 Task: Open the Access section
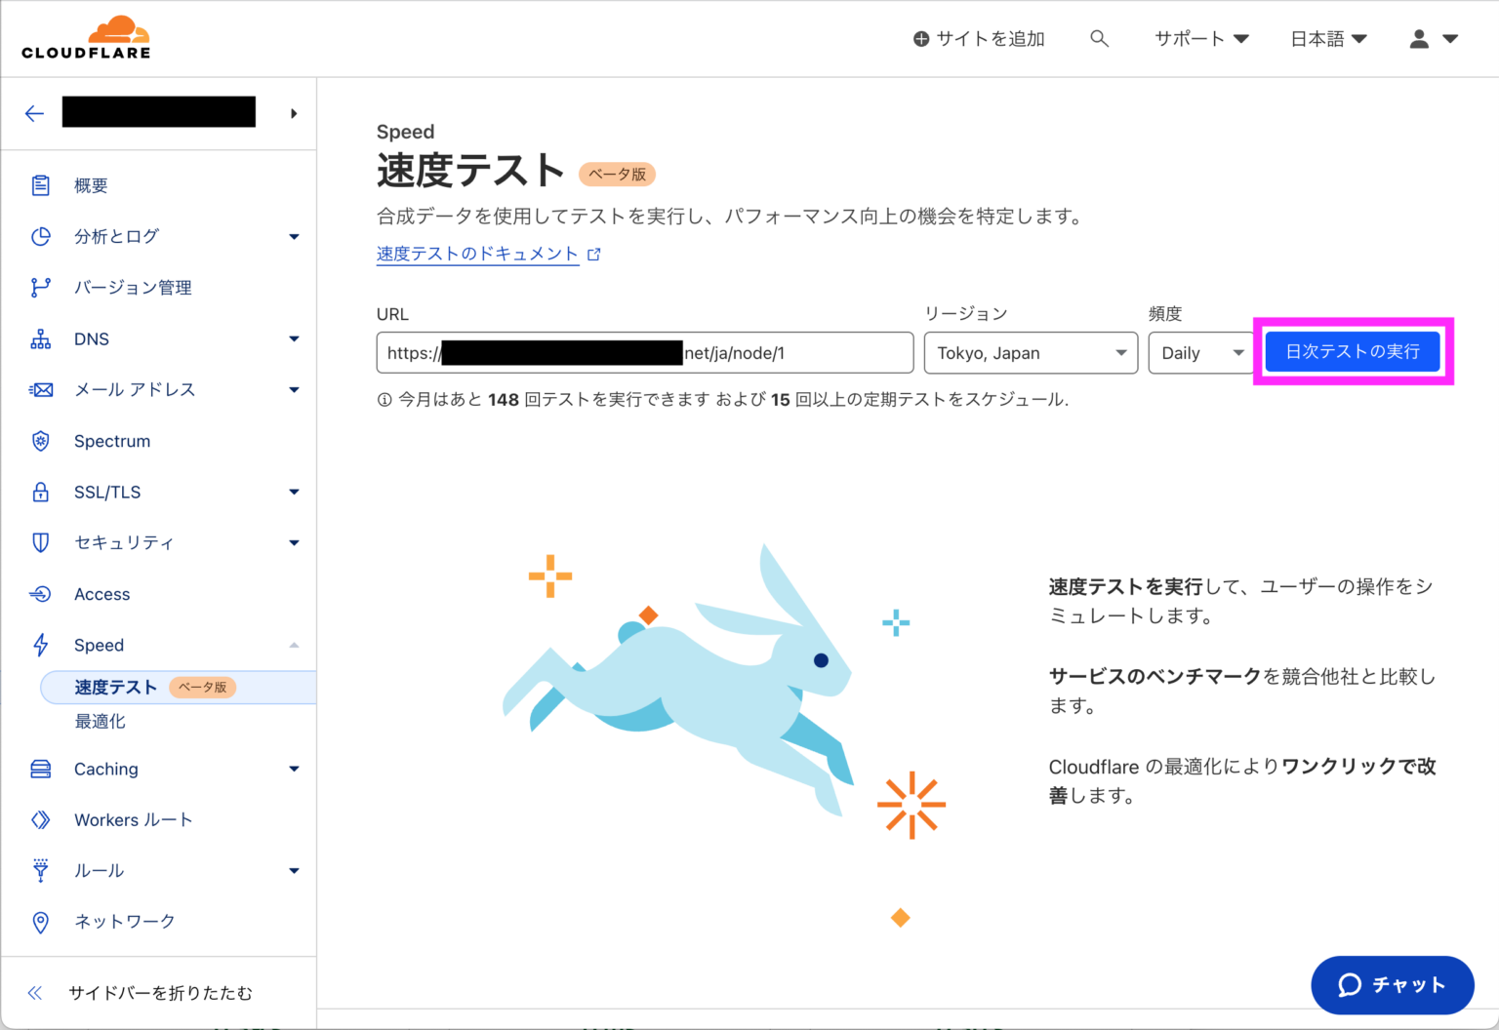point(101,593)
